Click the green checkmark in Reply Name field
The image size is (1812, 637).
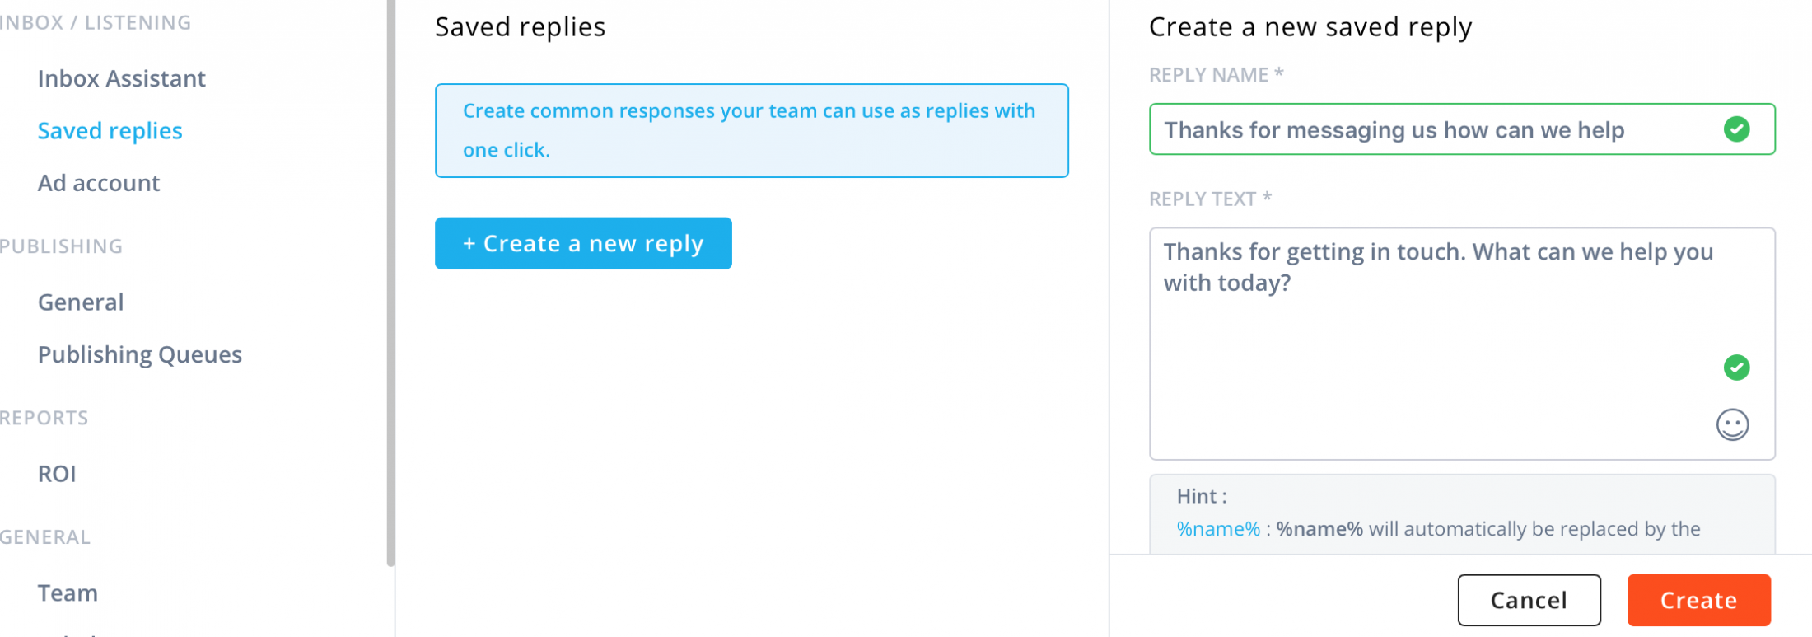point(1736,129)
